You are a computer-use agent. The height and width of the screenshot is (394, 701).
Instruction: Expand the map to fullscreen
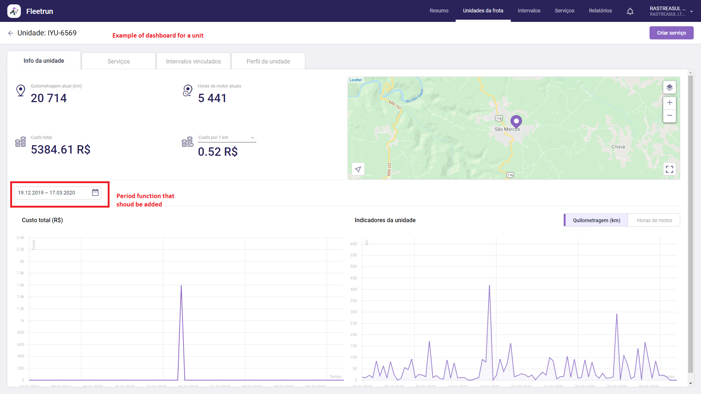[669, 169]
